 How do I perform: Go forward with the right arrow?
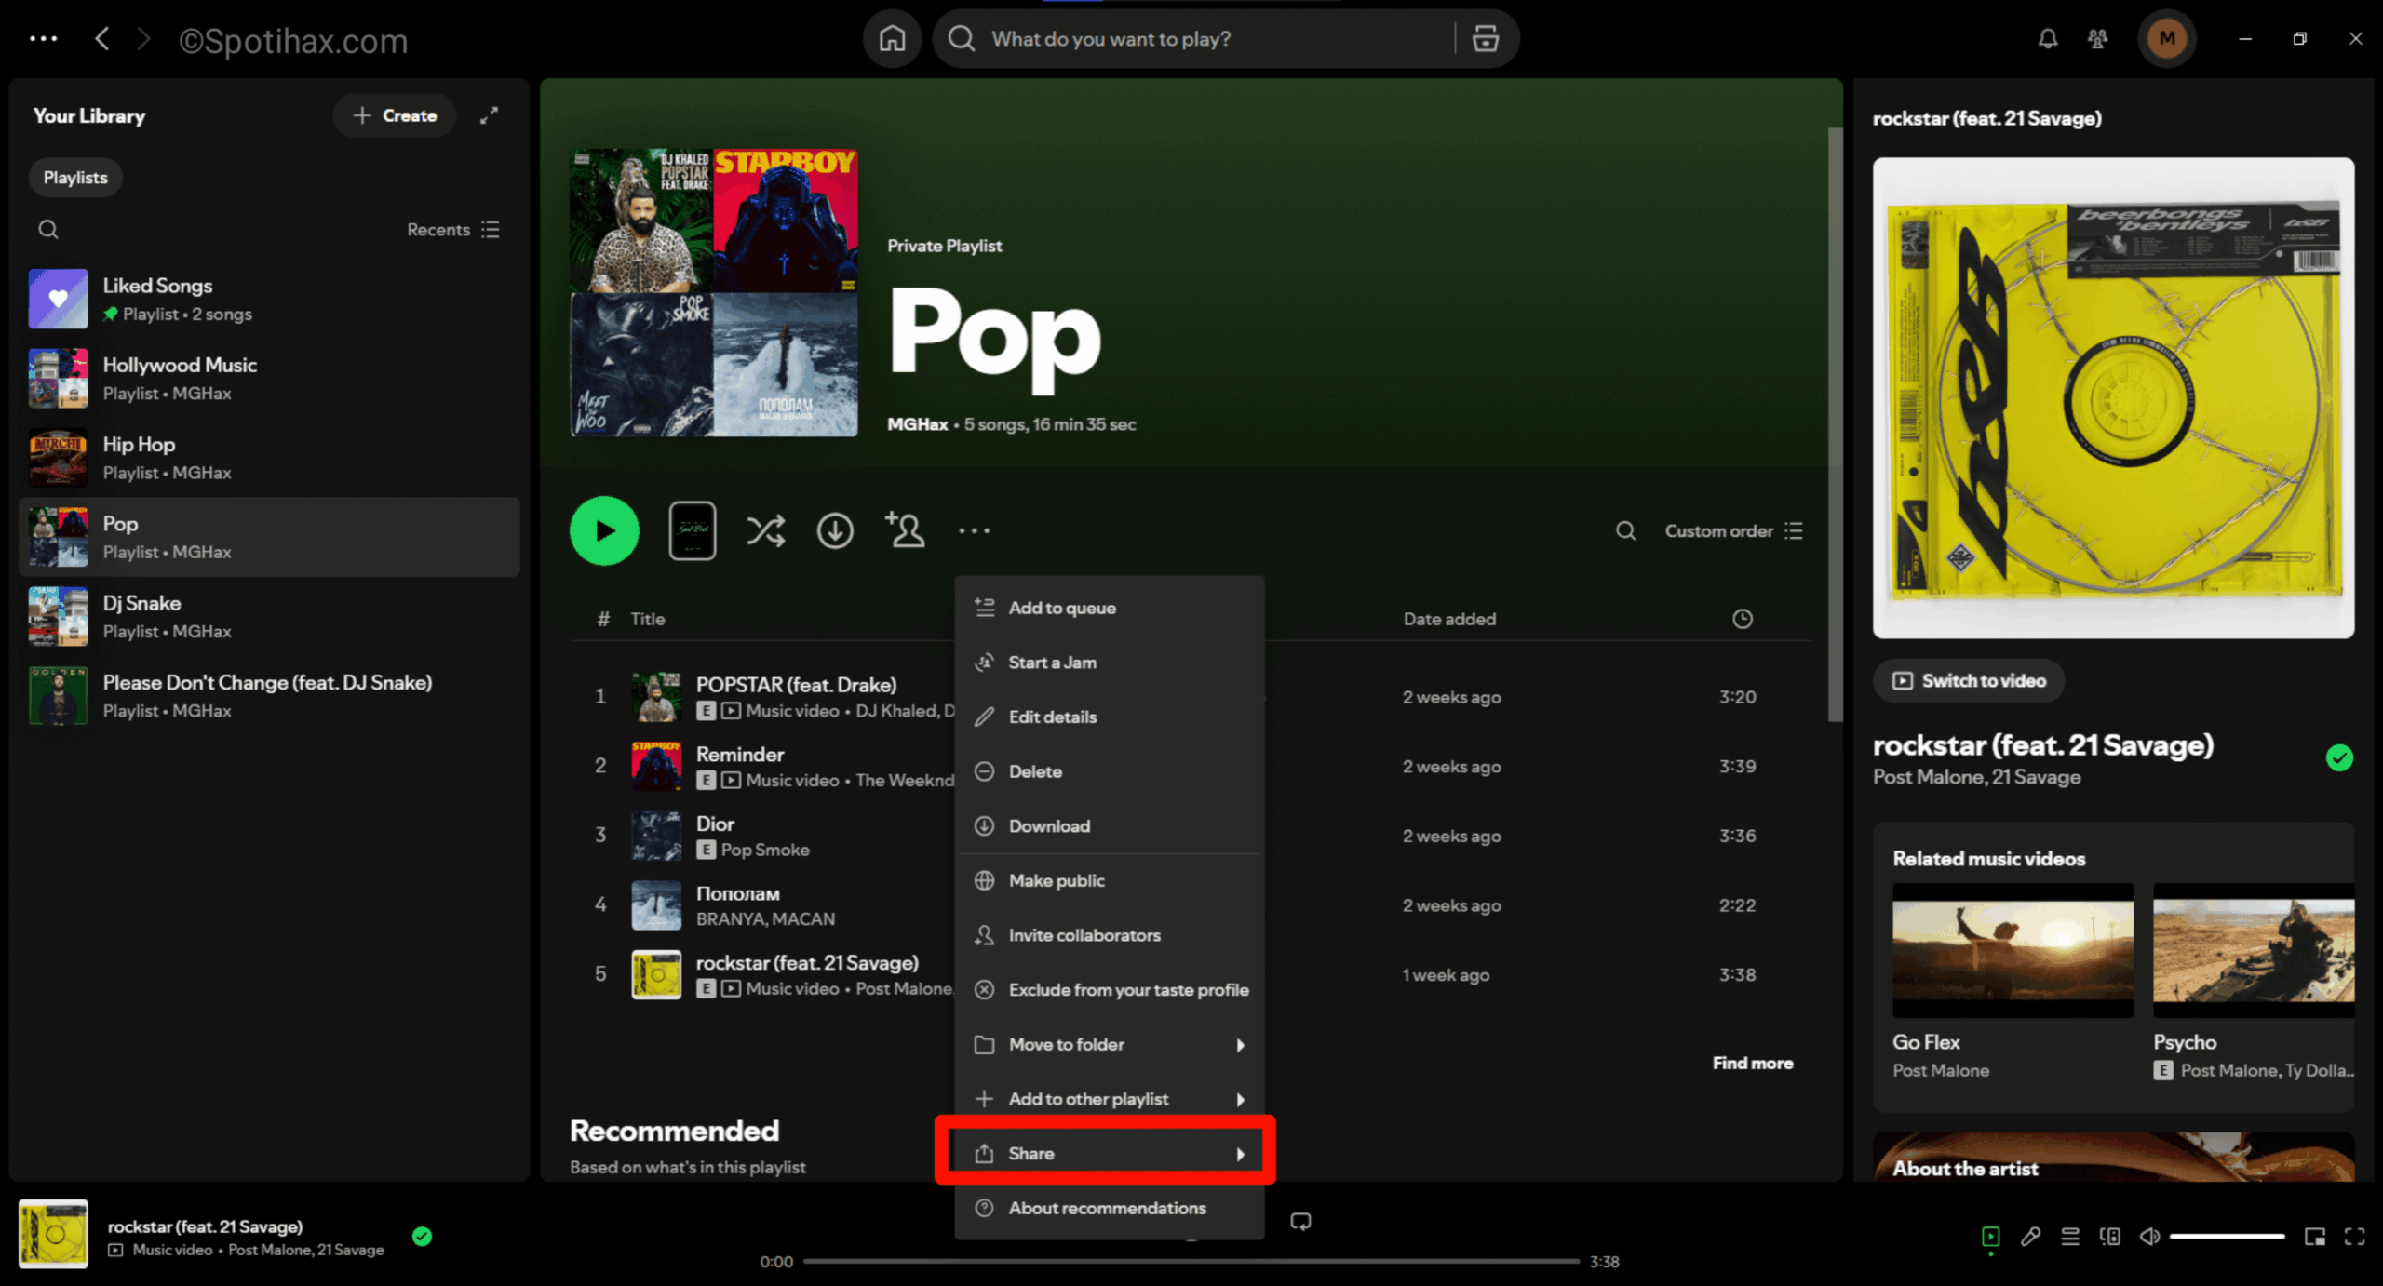click(x=143, y=39)
